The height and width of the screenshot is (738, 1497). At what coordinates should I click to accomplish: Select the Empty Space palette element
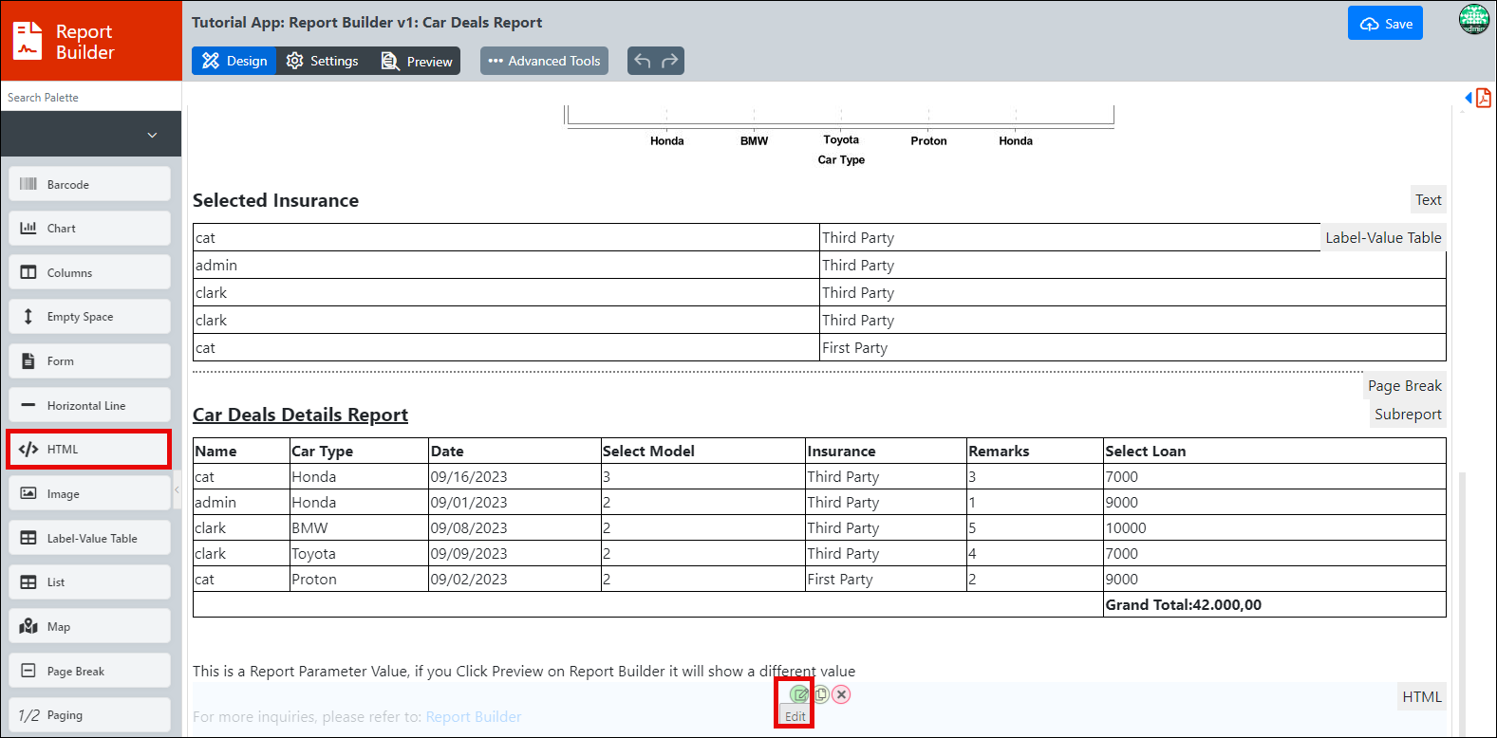click(x=90, y=317)
